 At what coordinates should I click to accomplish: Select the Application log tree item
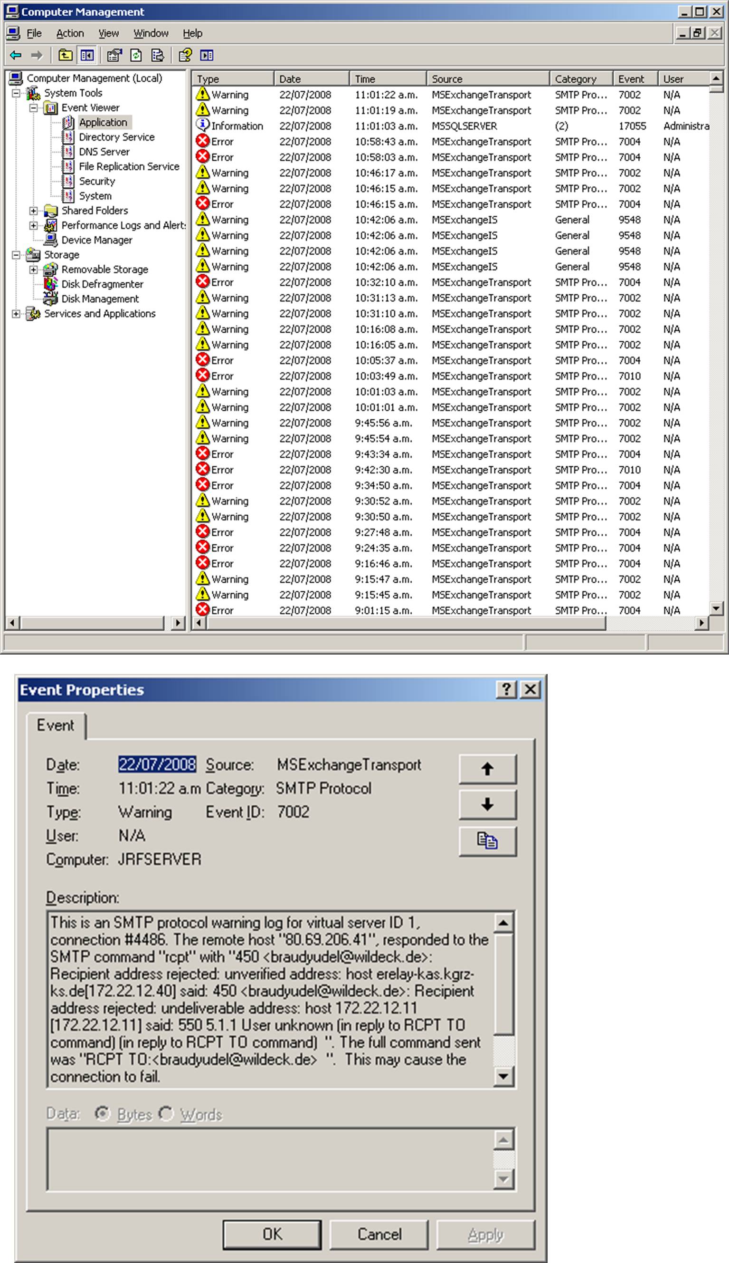pos(103,122)
